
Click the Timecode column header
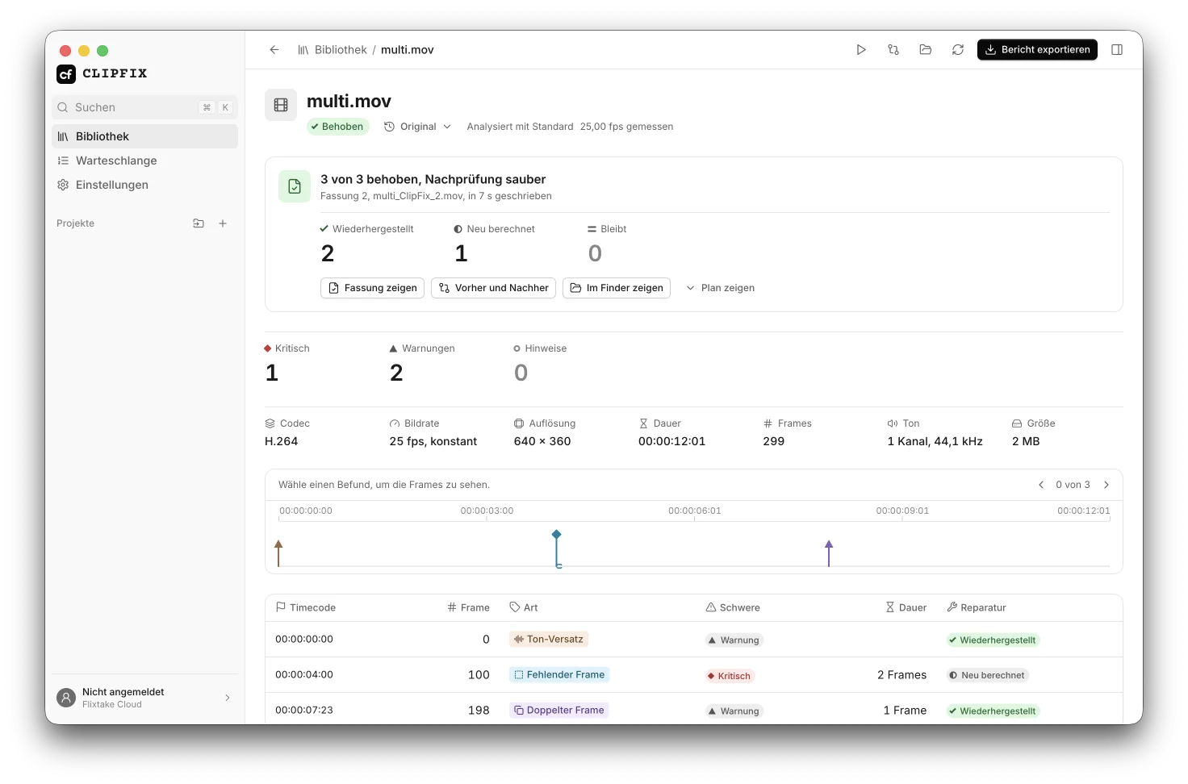pyautogui.click(x=305, y=607)
